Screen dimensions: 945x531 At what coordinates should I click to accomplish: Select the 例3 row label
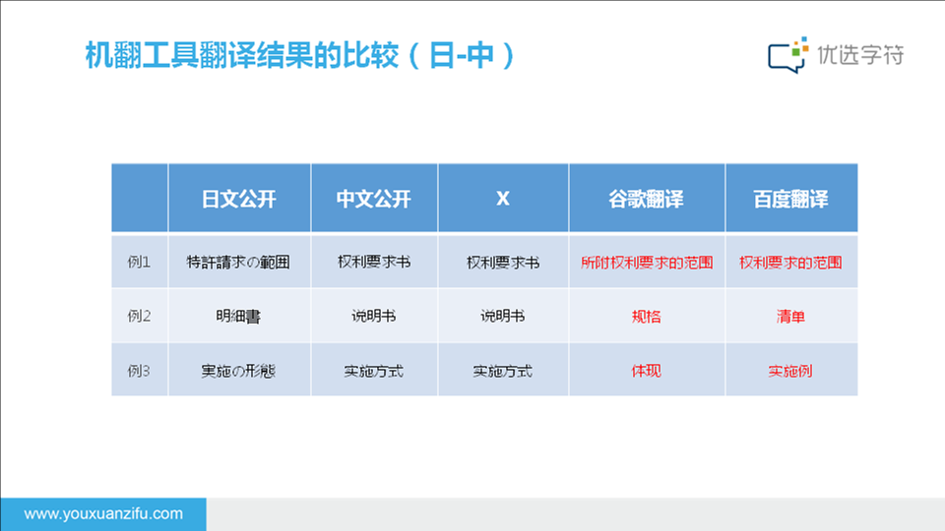[x=140, y=371]
